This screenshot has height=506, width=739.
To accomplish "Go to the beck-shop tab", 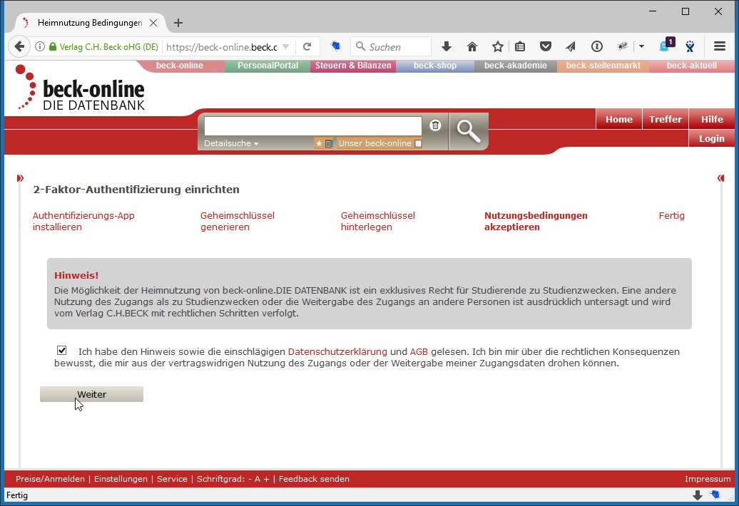I will [435, 66].
